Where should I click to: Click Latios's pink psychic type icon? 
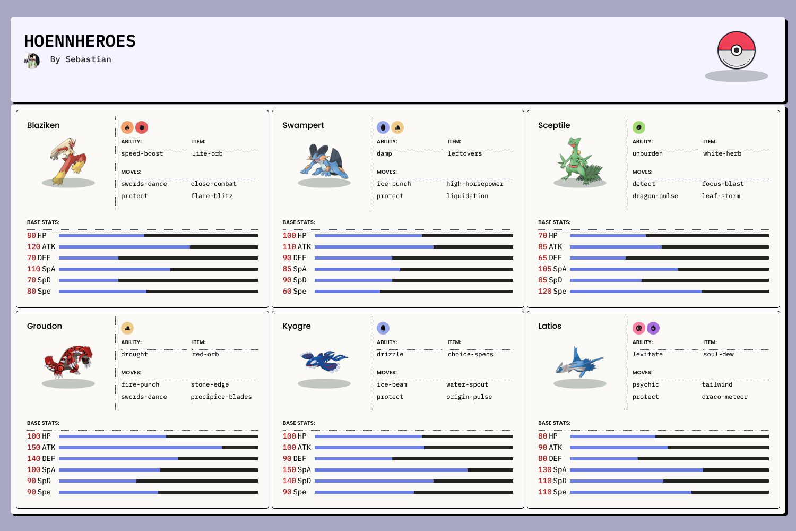639,328
